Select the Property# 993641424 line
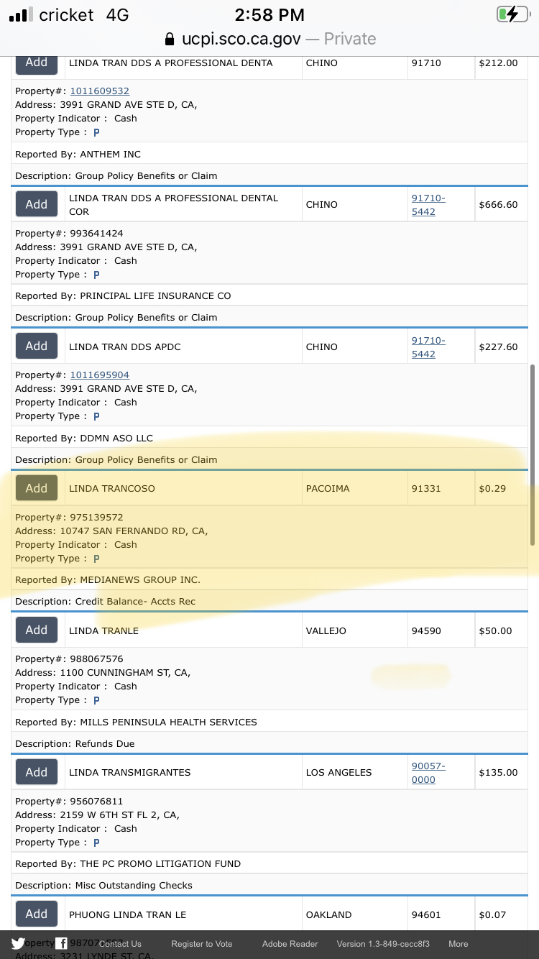This screenshot has width=539, height=959. [70, 233]
